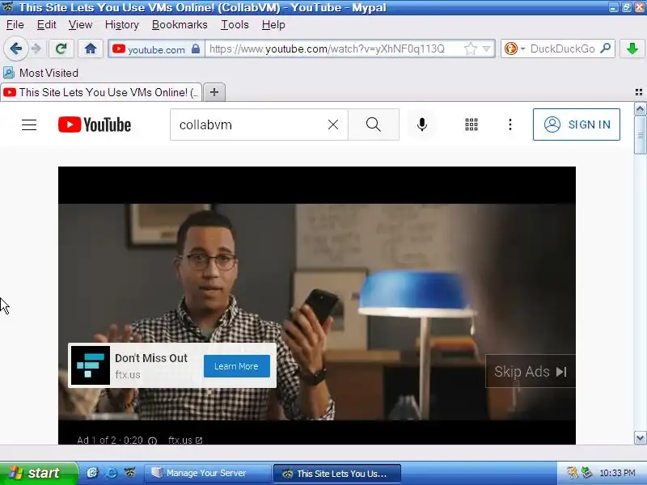The width and height of the screenshot is (647, 485).
Task: Click the page scrollbar up arrow
Action: click(x=640, y=109)
